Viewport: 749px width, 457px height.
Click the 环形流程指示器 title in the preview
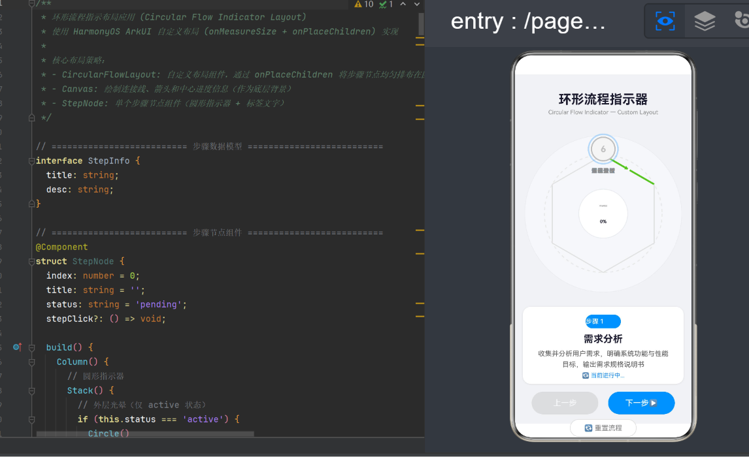[x=603, y=99]
